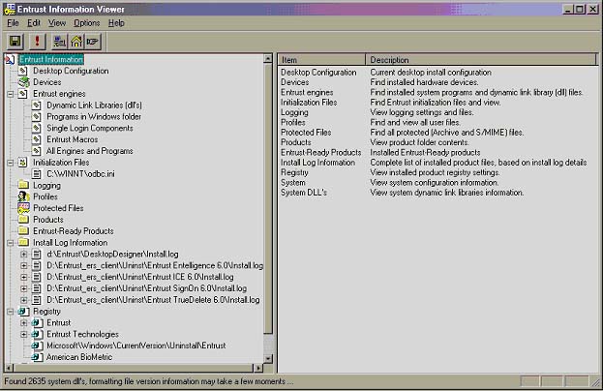Click the computer network toolbar icon
This screenshot has height=391, width=603.
point(60,41)
